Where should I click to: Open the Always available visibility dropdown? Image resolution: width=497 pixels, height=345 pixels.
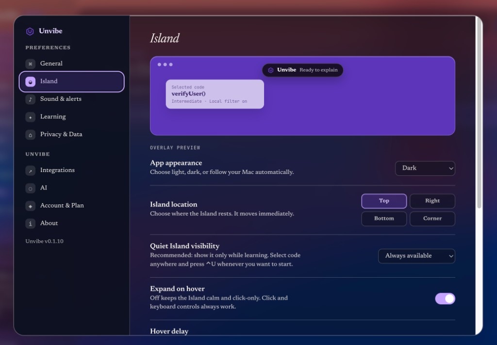click(x=416, y=256)
